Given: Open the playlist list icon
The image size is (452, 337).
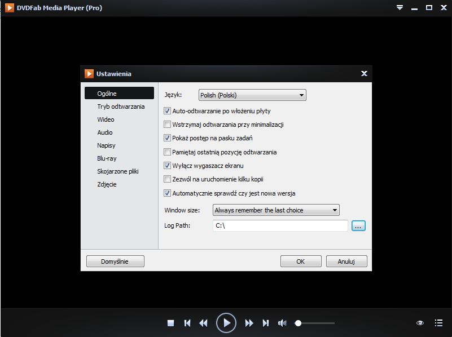Looking at the screenshot, I should coord(438,323).
